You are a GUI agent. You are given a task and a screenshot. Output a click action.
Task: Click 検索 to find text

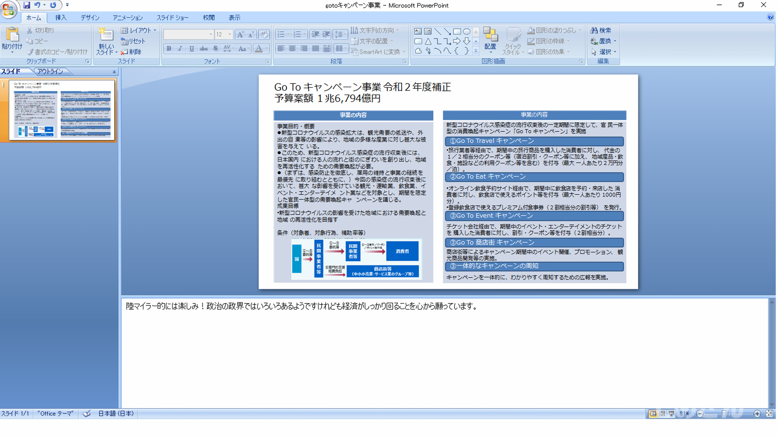coord(601,30)
